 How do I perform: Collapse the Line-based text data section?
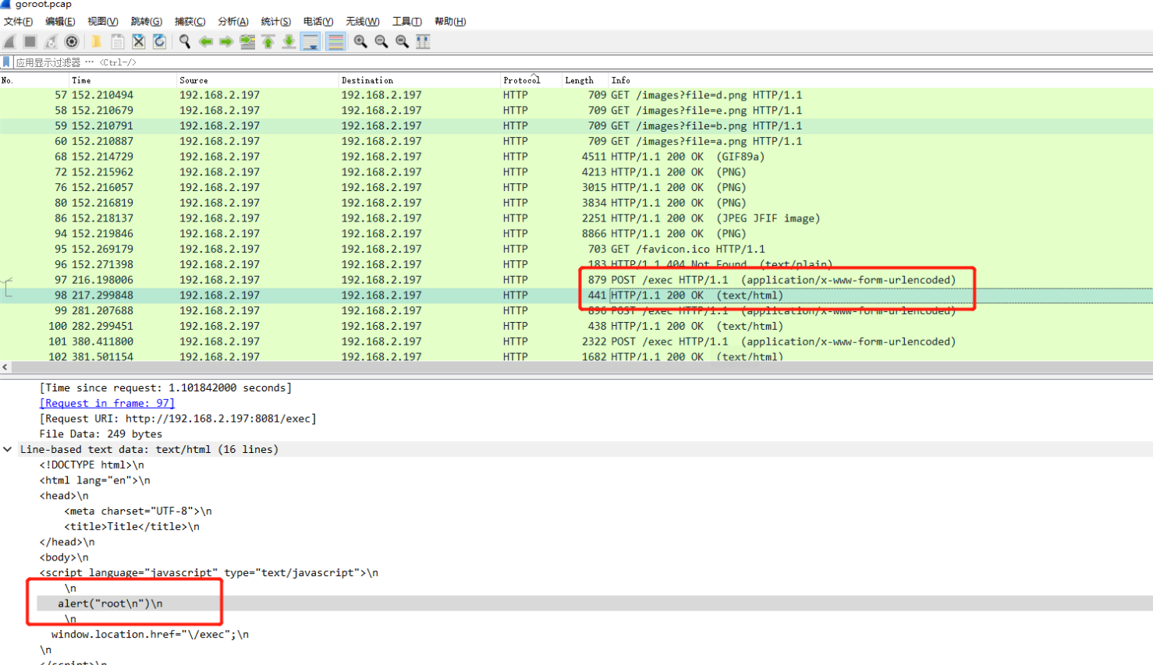pos(8,449)
